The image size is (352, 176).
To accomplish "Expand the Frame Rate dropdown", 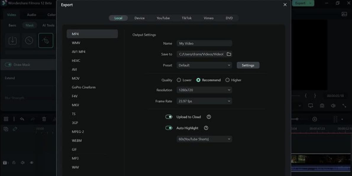I will click(x=204, y=101).
